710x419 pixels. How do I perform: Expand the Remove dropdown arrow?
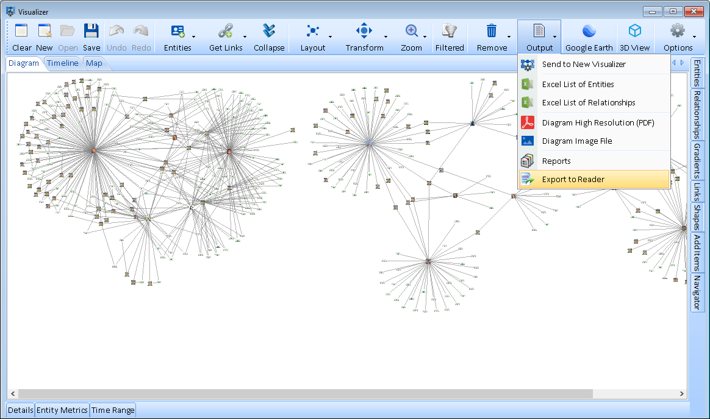(509, 37)
